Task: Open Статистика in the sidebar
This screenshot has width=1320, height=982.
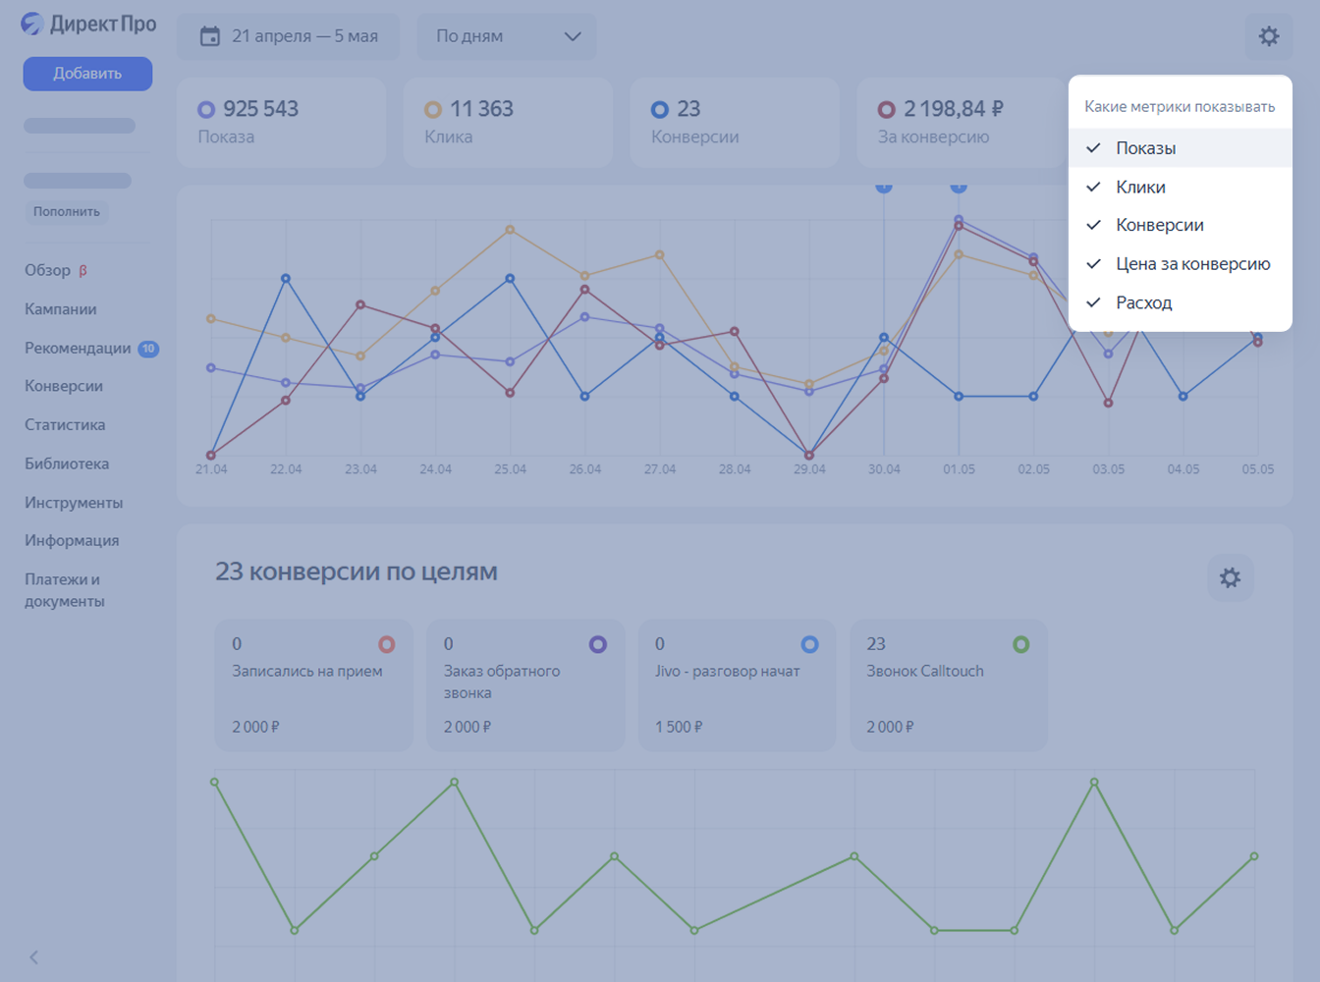Action: click(x=65, y=425)
